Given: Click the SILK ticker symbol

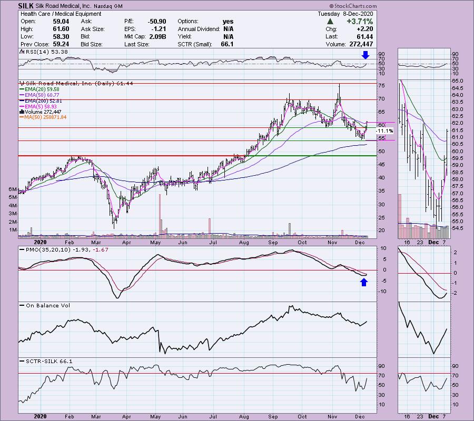Looking at the screenshot, I should tap(26, 6).
